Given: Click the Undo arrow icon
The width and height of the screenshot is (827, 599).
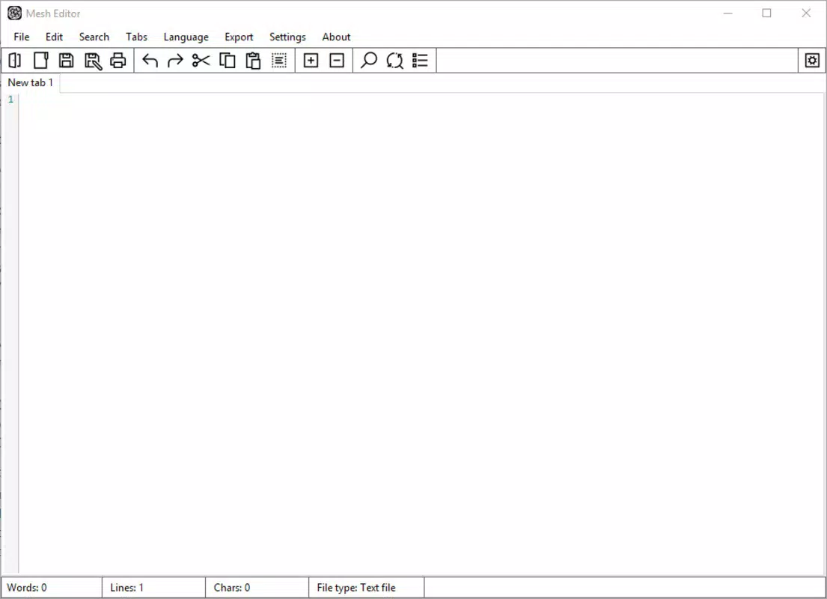Looking at the screenshot, I should (x=150, y=60).
